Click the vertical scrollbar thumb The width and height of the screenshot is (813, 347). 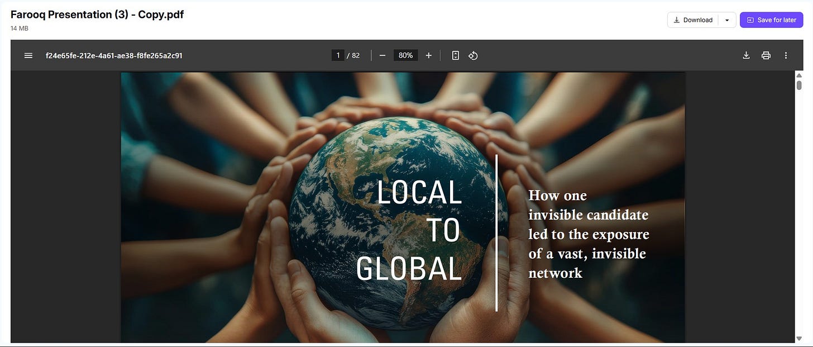click(x=799, y=85)
